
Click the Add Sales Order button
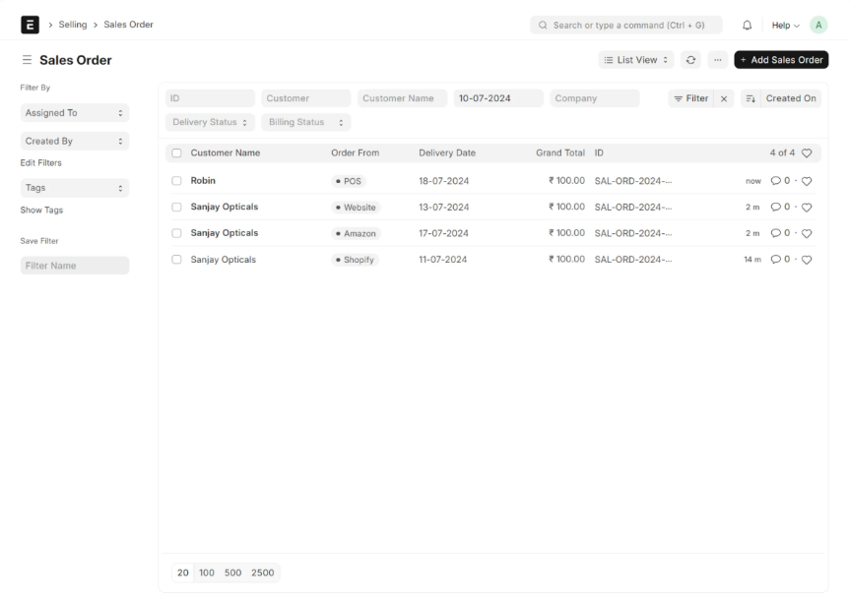click(781, 60)
